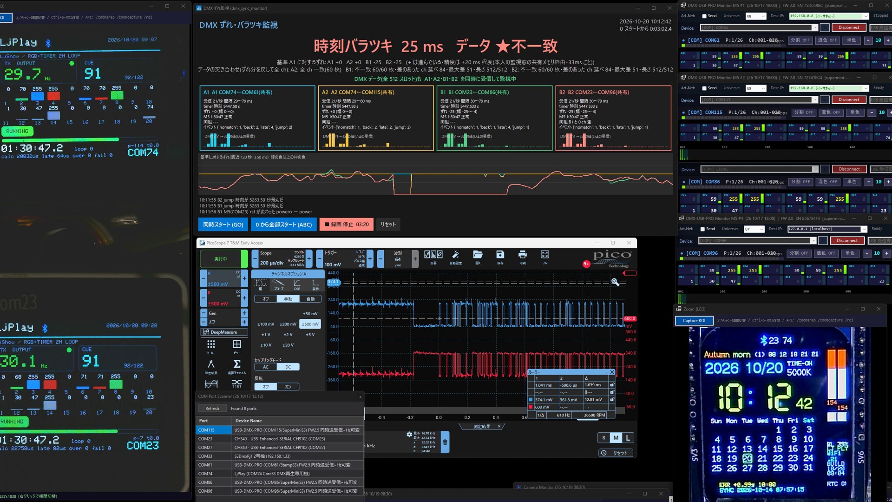Expand Dest IP 127.0.0.1 dropdown in Monitor #4

pyautogui.click(x=864, y=229)
